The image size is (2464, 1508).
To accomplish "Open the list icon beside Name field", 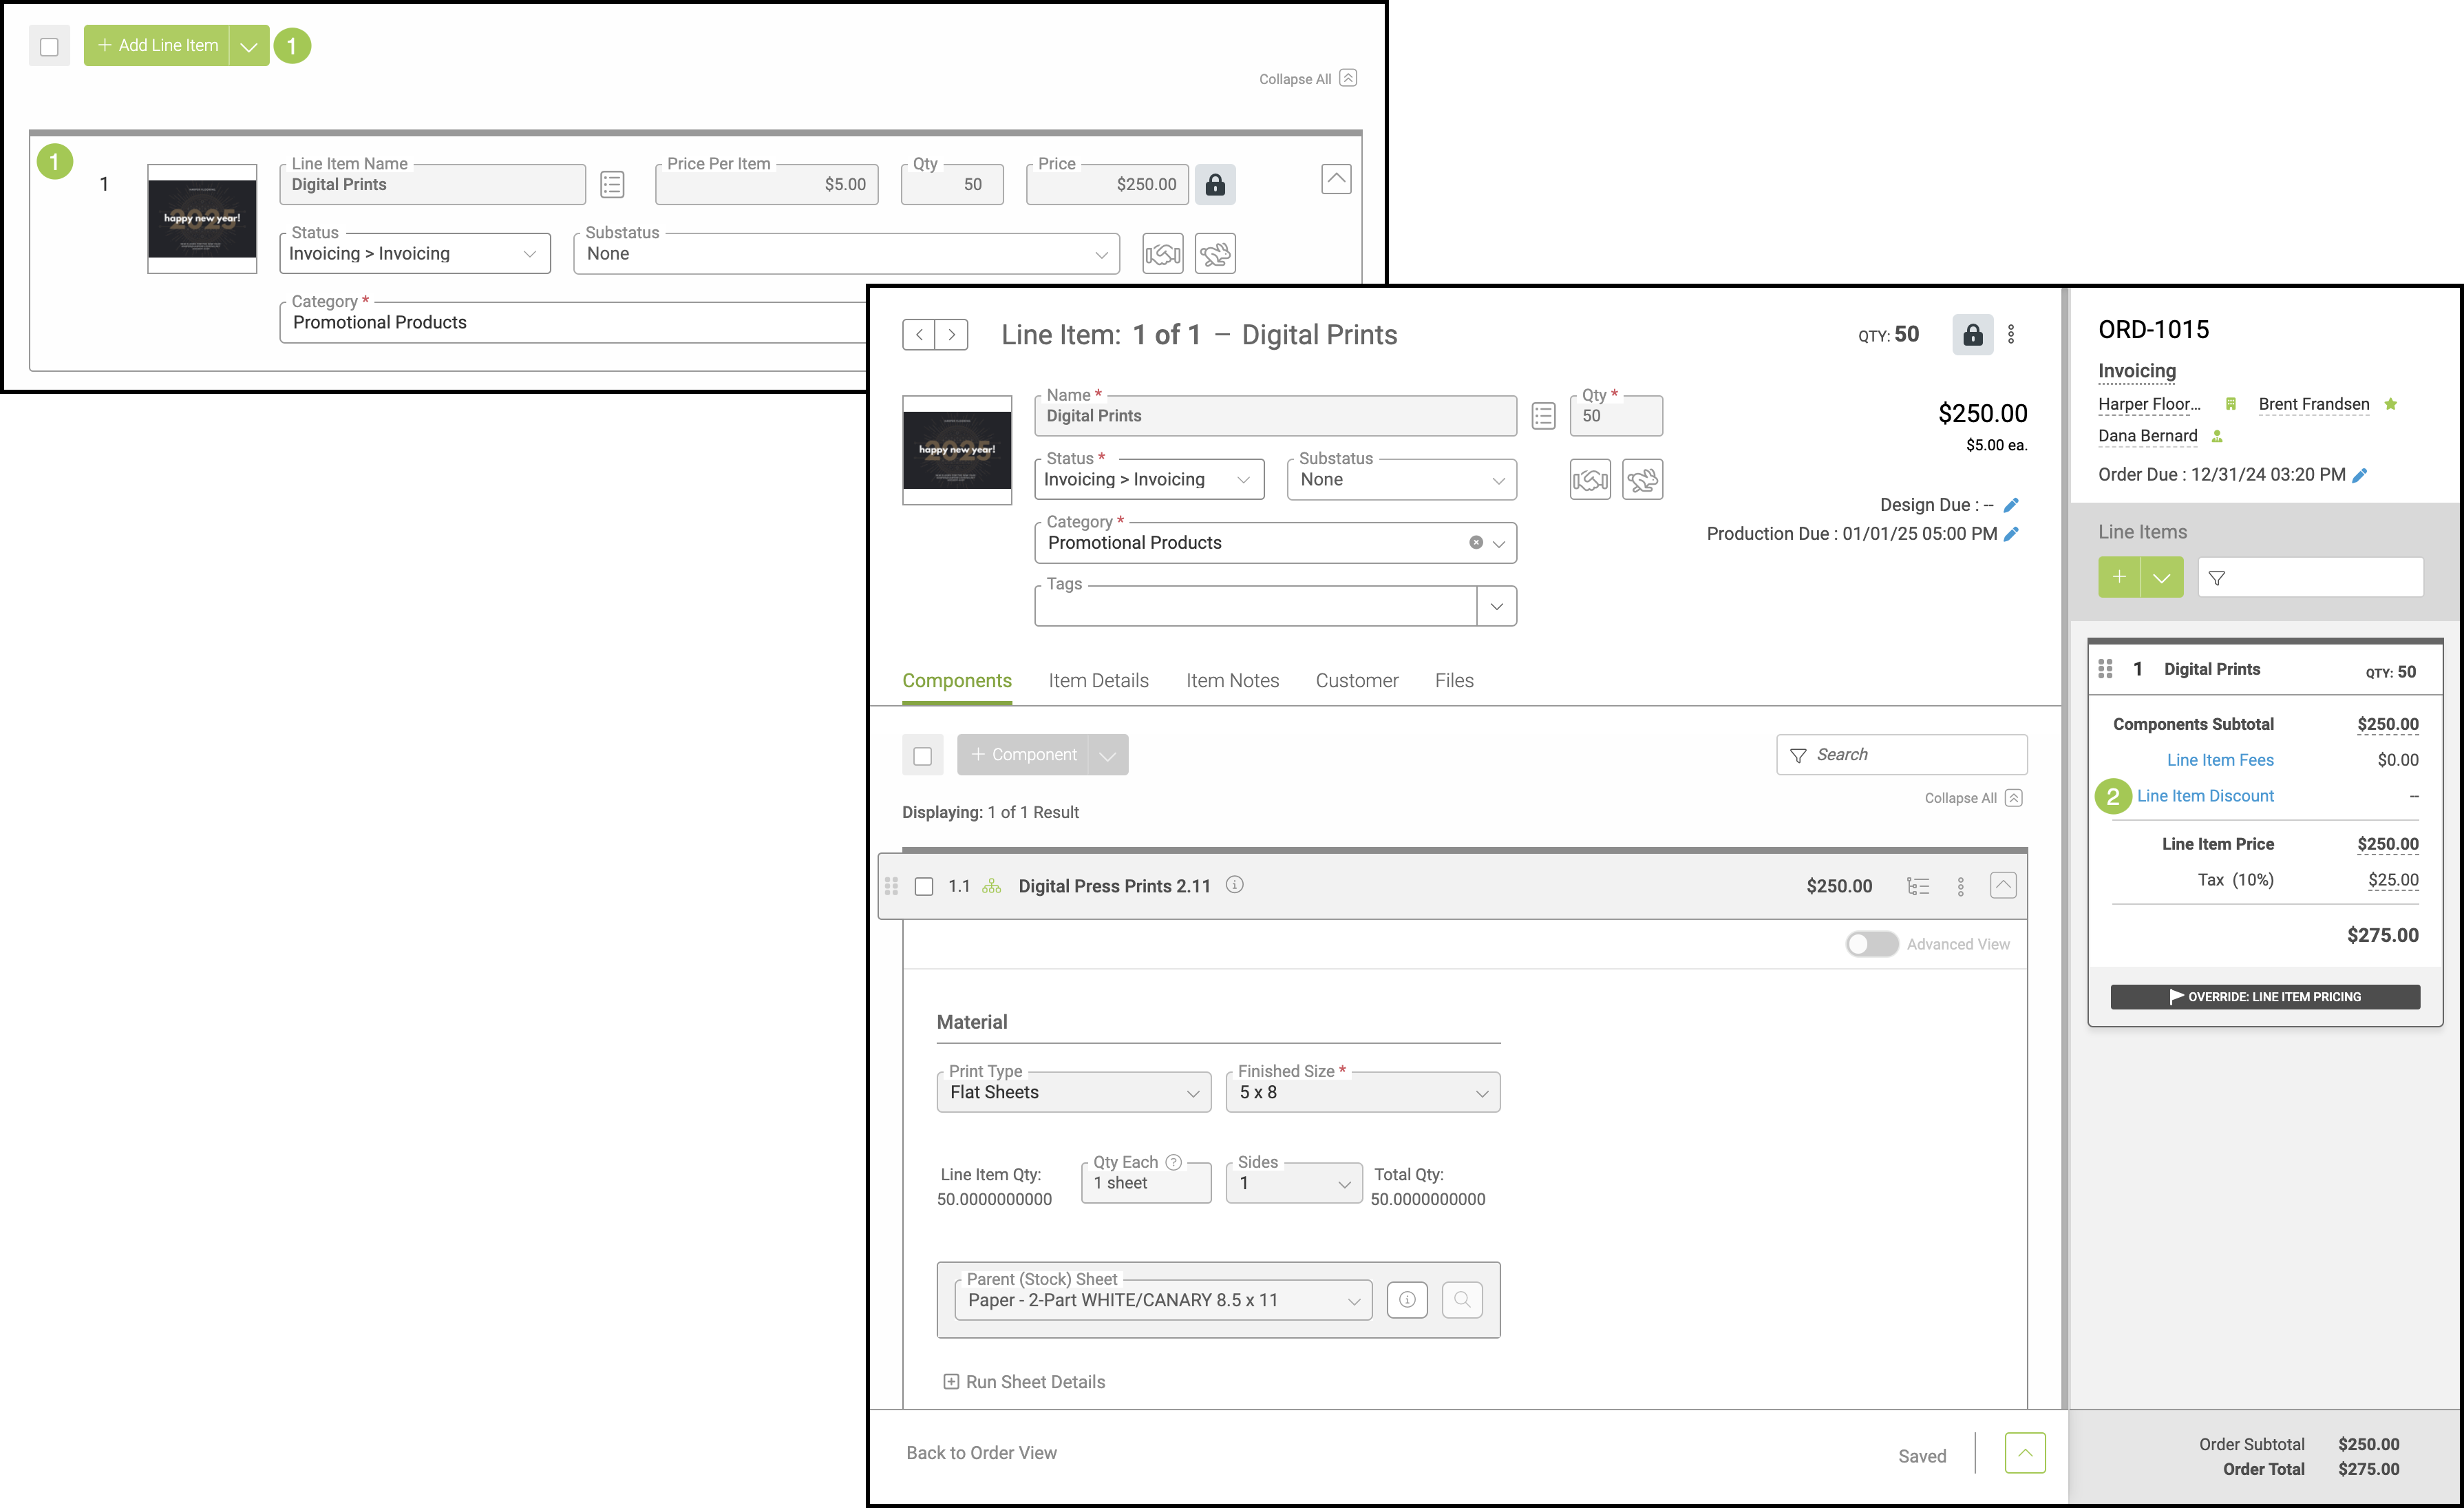I will [x=1542, y=417].
